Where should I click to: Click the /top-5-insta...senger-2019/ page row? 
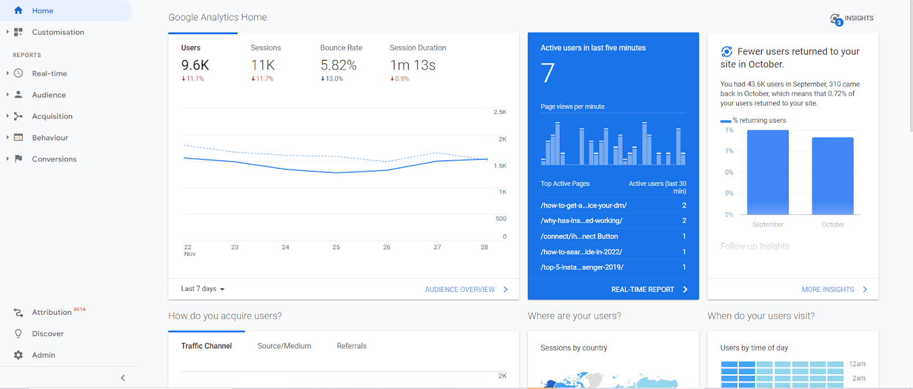pos(613,267)
